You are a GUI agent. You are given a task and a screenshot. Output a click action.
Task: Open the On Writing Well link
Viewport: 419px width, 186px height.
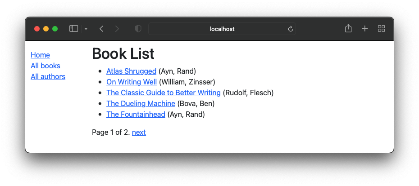[x=132, y=82]
